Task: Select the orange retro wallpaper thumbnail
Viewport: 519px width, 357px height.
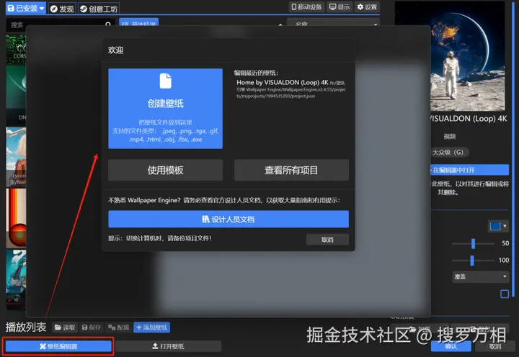Action: pyautogui.click(x=16, y=218)
